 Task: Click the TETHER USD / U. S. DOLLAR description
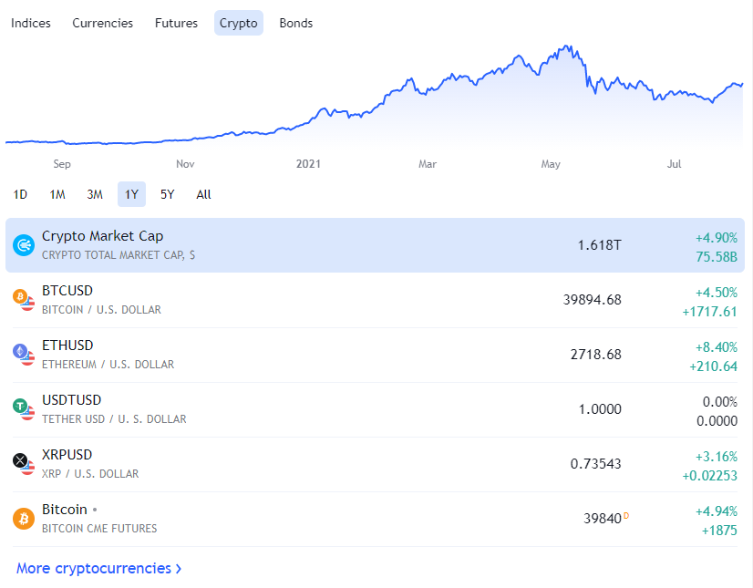click(114, 419)
